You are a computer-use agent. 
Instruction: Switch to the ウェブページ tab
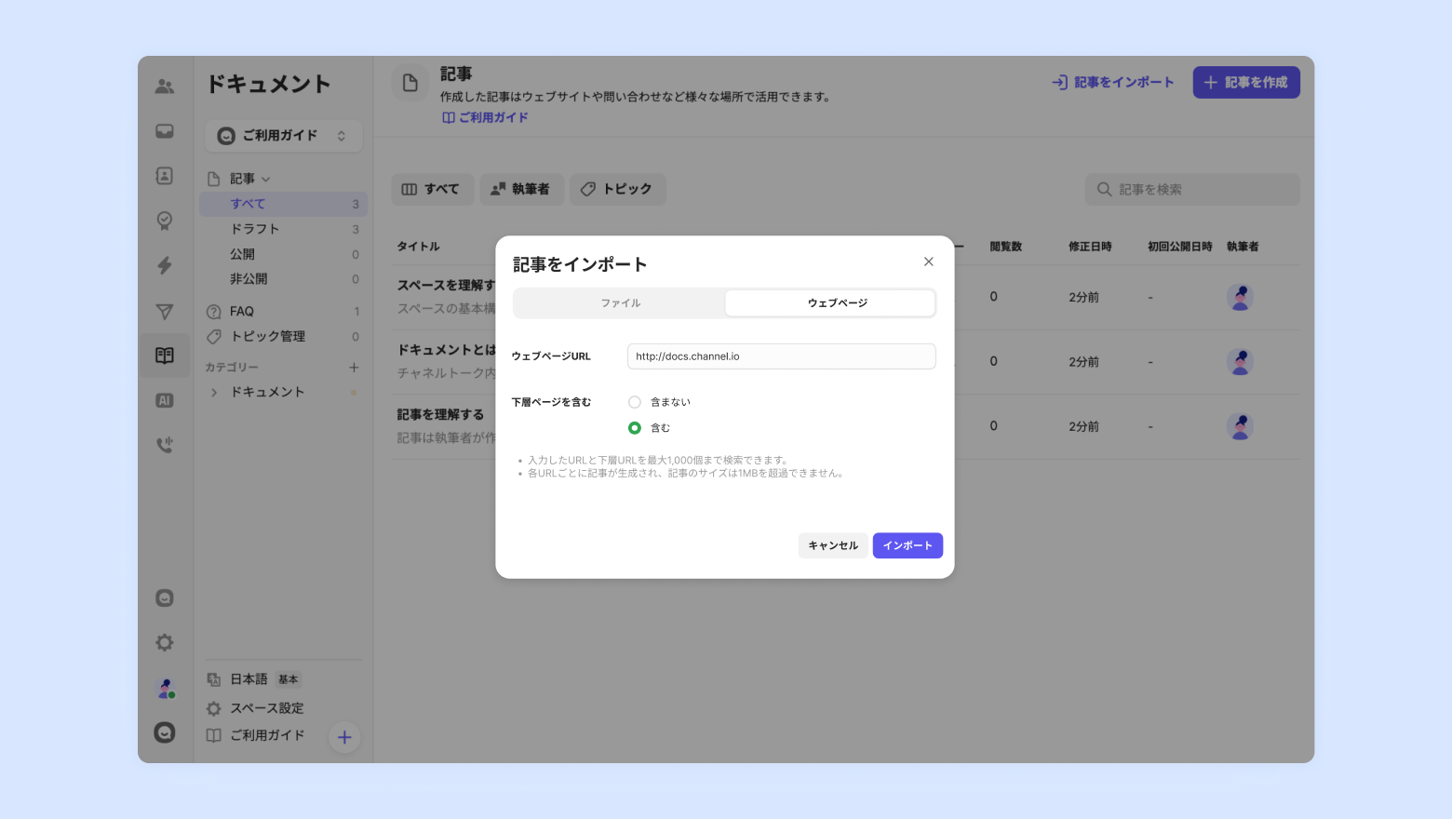(x=829, y=303)
